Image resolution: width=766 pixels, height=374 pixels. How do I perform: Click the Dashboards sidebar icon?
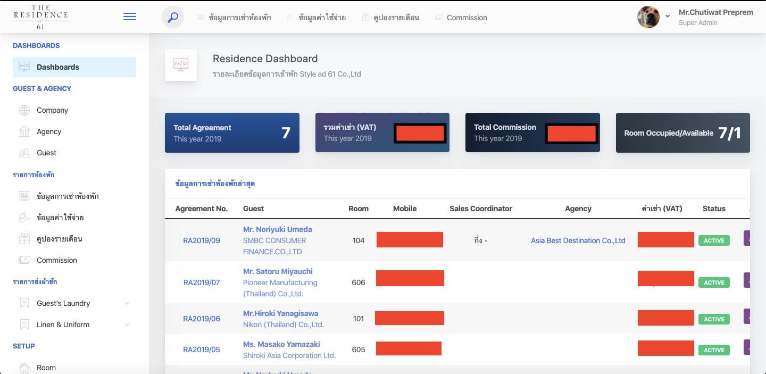tap(24, 67)
